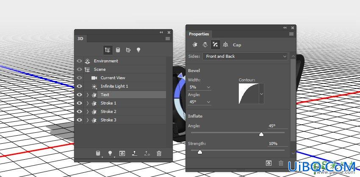Expand the Stroke 2 entry

[88, 112]
